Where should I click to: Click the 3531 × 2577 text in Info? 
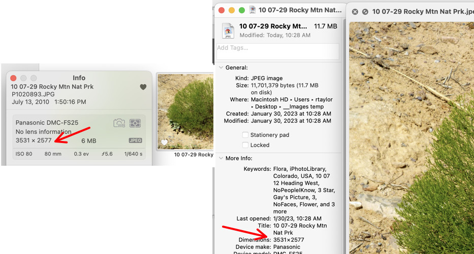coord(34,140)
